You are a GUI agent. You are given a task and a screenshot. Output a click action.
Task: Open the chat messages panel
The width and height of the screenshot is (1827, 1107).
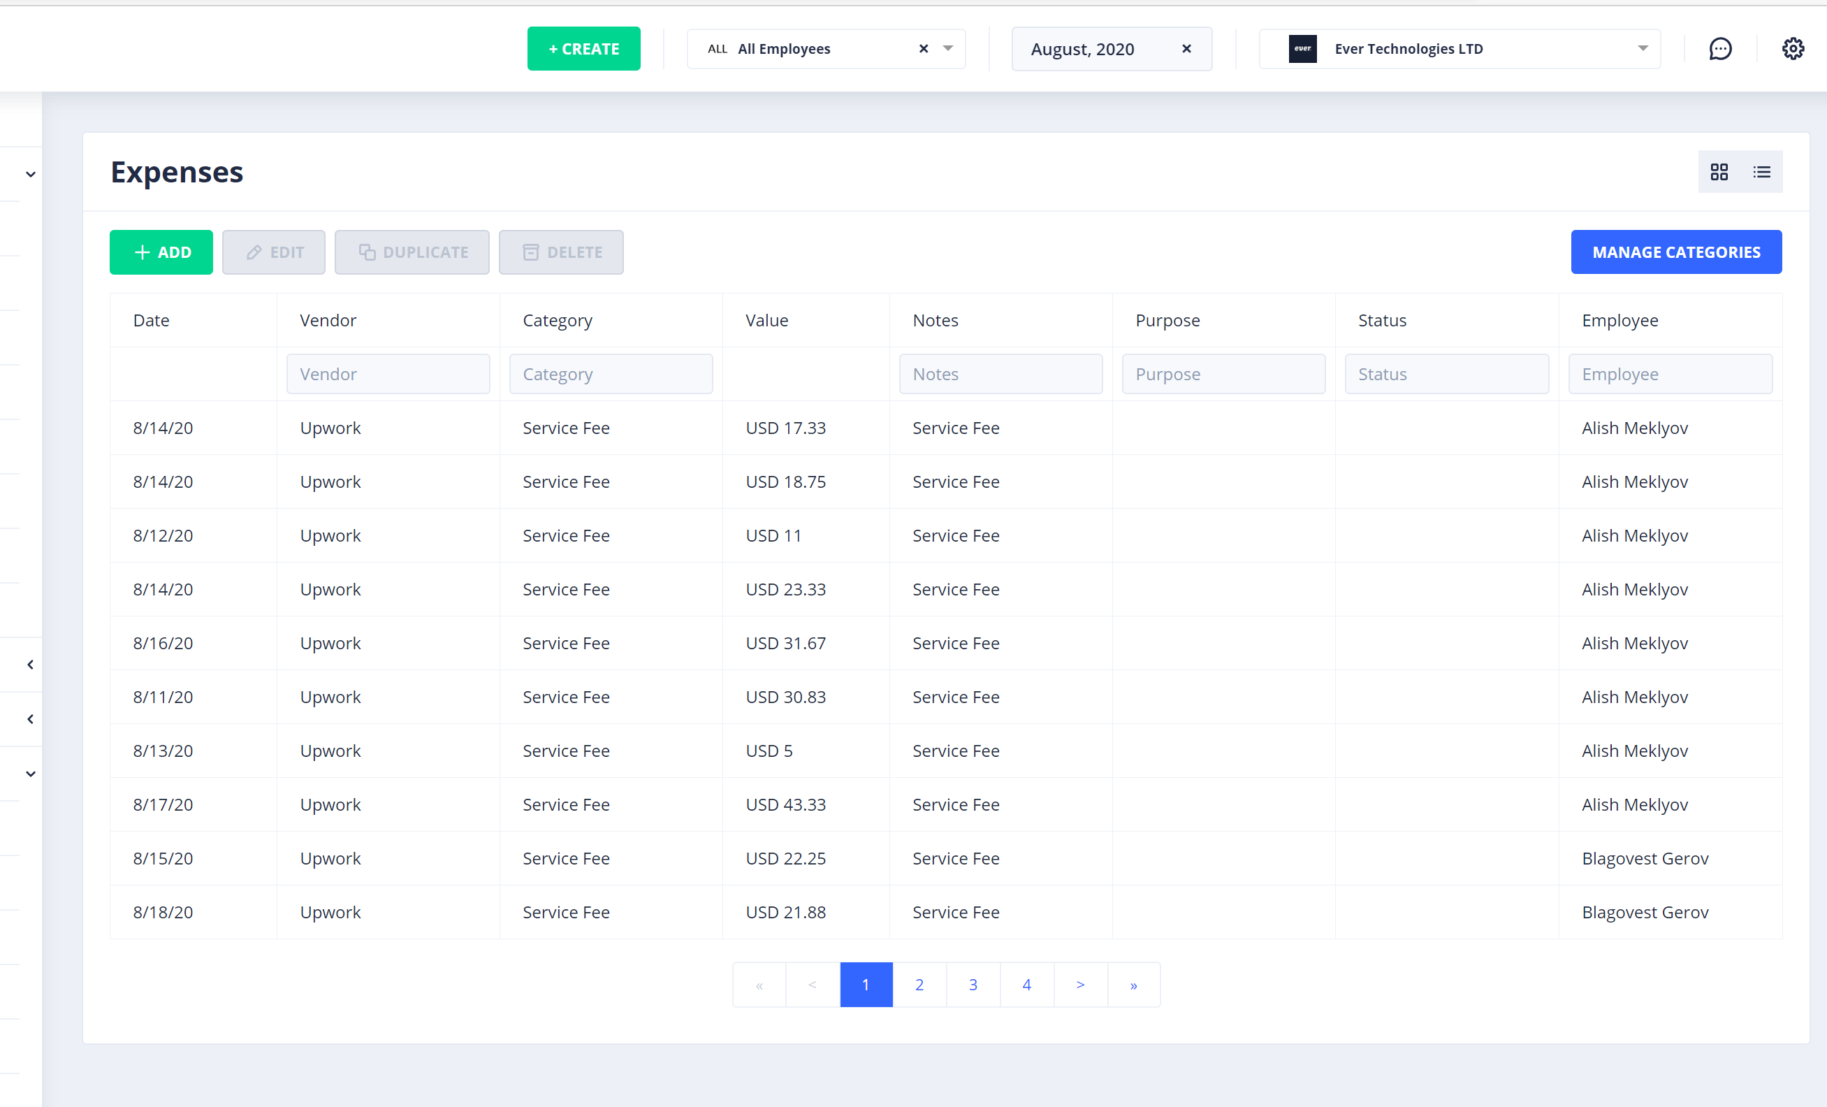tap(1720, 48)
